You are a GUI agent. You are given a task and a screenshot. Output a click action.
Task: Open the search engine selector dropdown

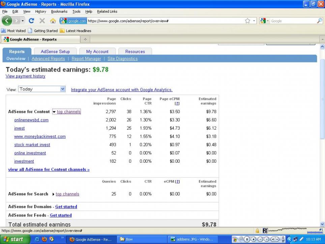265,21
